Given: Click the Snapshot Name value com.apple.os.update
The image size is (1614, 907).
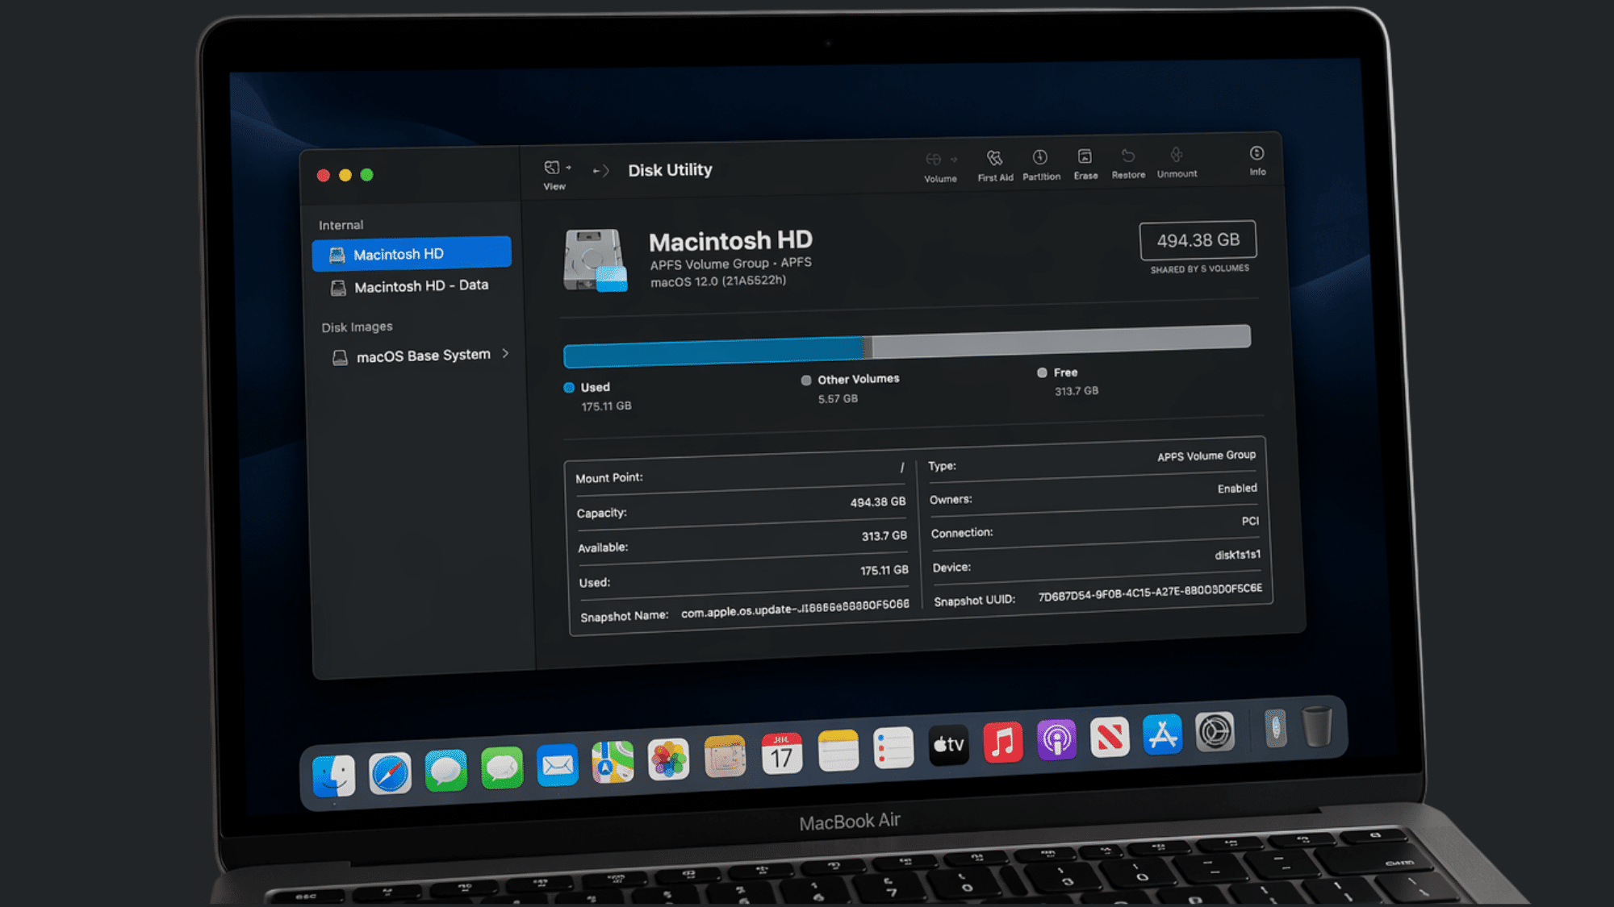Looking at the screenshot, I should pyautogui.click(x=795, y=609).
